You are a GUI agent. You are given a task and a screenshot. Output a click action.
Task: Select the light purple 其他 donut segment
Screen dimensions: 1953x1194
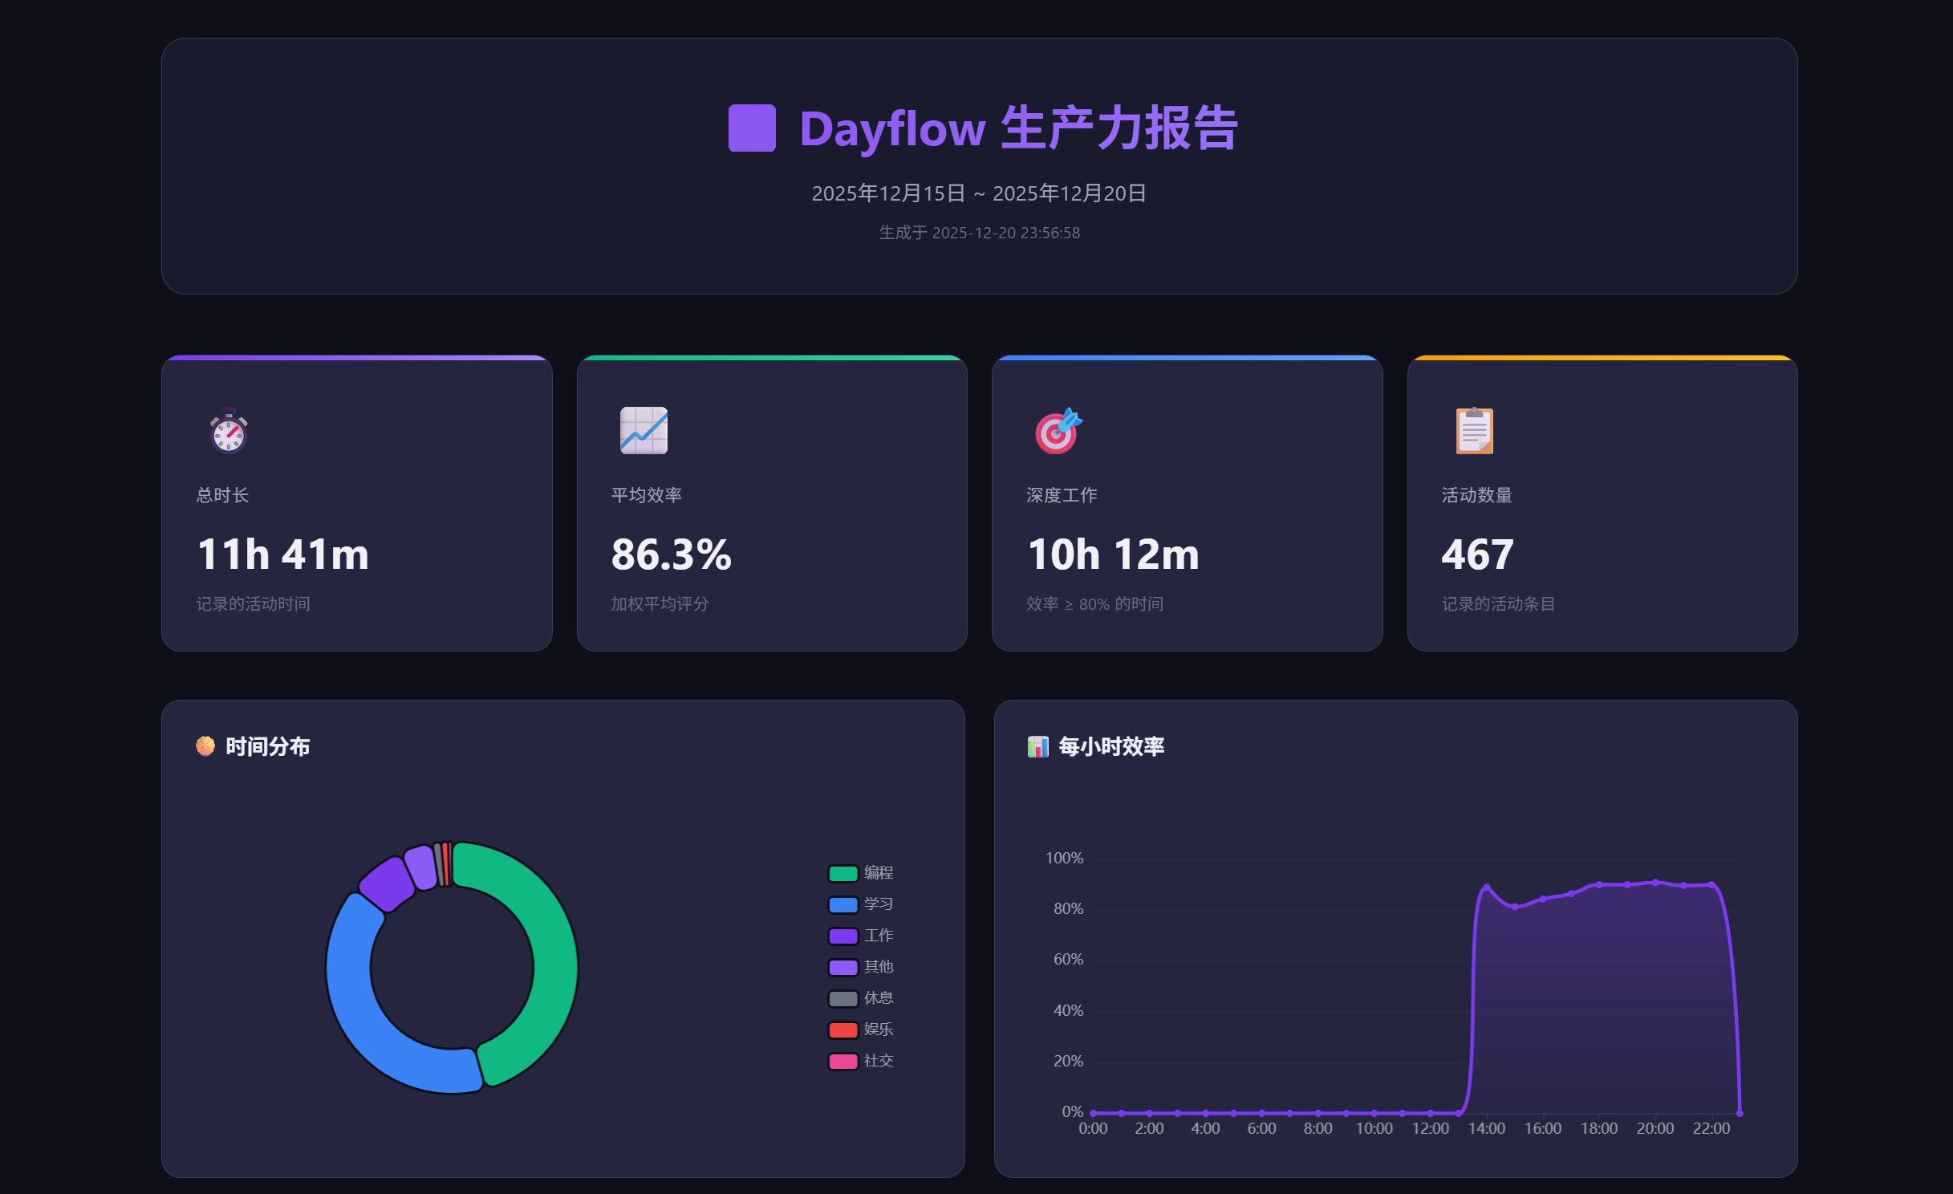421,867
